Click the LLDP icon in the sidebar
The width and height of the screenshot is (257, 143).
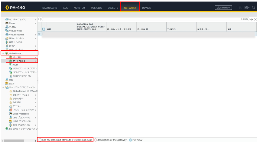(x=7, y=84)
